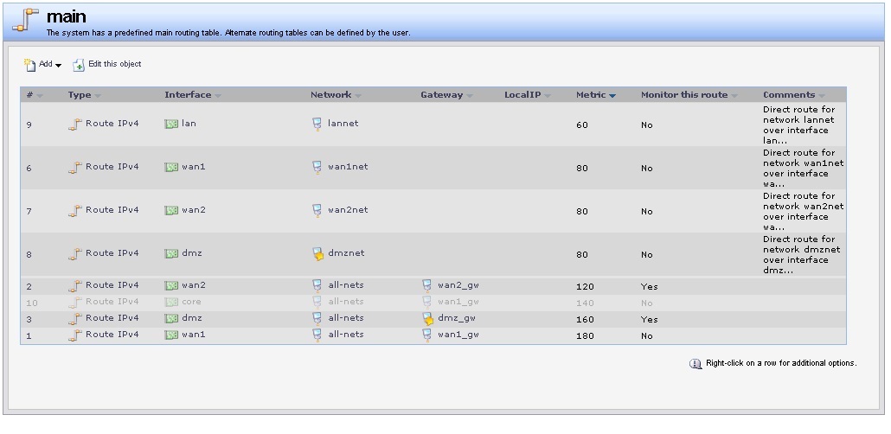Click the dmz interface icon in row 8
Viewport: 891px width, 434px height.
click(x=171, y=253)
